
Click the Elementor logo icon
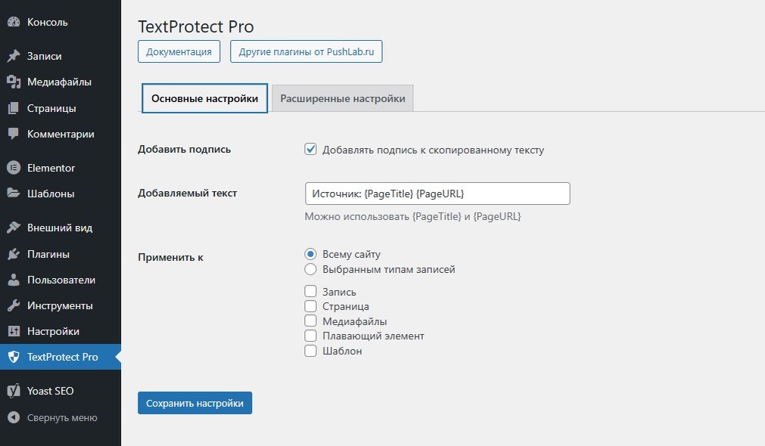point(13,168)
